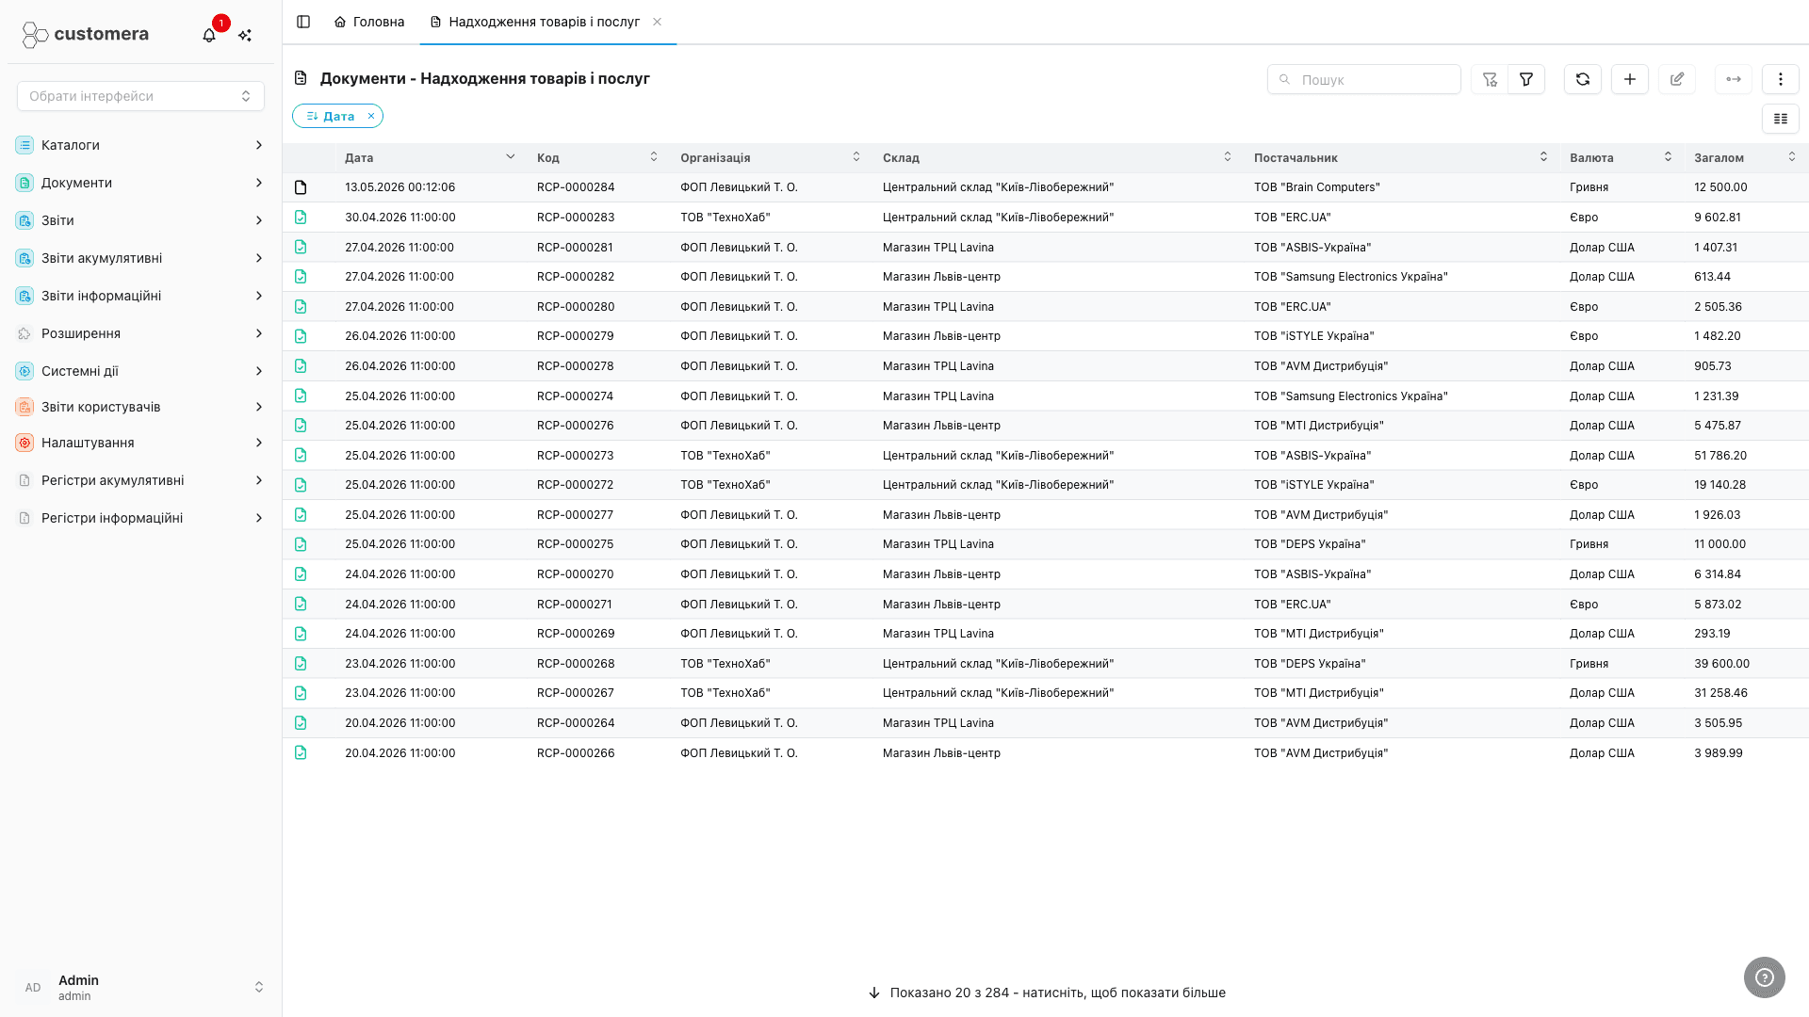This screenshot has width=1809, height=1017.
Task: Switch to the Головна tab
Action: click(369, 22)
